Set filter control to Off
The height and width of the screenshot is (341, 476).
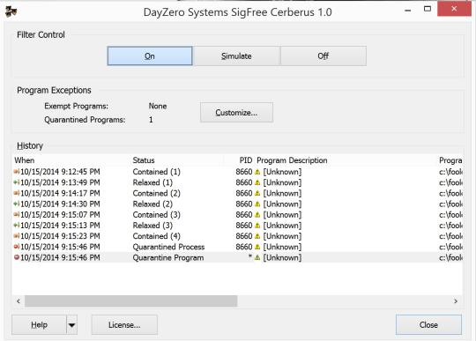coord(324,56)
